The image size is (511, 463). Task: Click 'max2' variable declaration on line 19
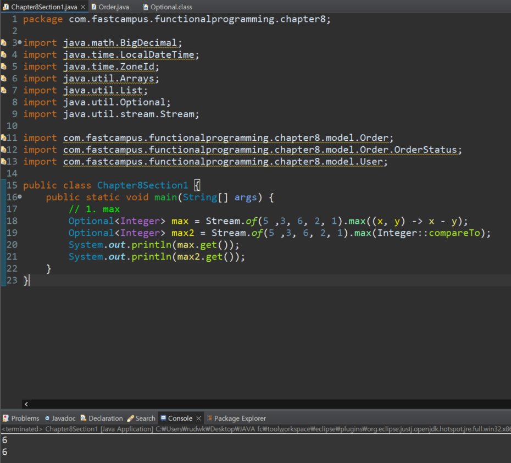pyautogui.click(x=182, y=233)
